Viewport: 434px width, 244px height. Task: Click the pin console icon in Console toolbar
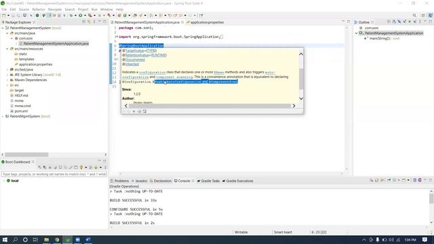click(x=389, y=180)
